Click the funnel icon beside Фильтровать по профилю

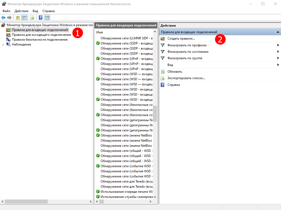[x=163, y=45]
